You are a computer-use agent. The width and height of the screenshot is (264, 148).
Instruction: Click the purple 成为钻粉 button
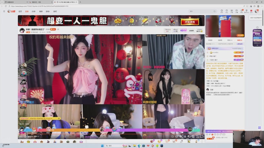coord(240,44)
